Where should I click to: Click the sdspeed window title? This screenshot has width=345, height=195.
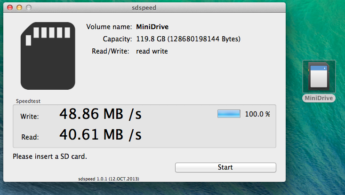point(144,8)
